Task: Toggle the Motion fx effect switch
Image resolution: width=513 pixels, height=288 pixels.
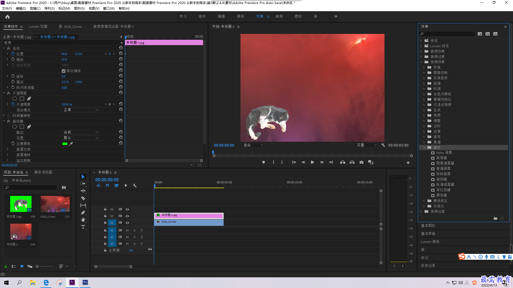Action: pos(9,48)
